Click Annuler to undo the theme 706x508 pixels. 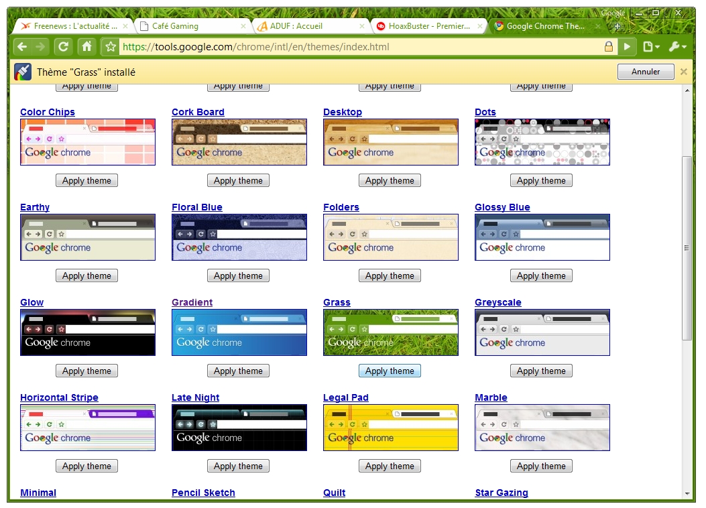pos(646,72)
